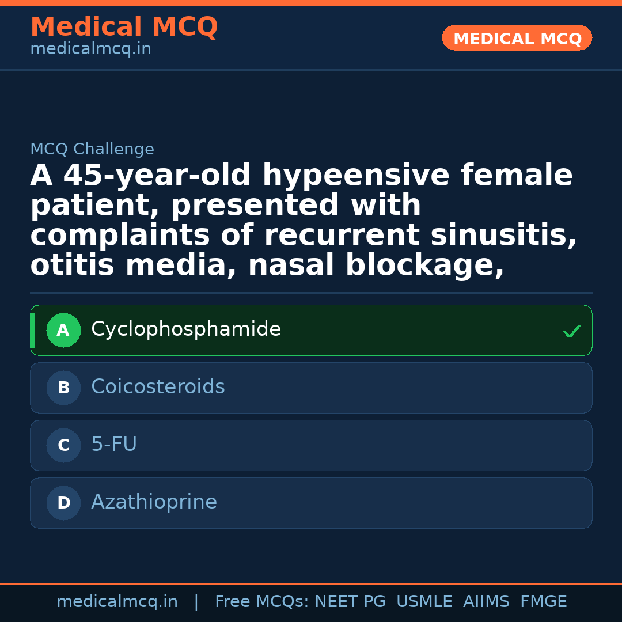Select the green A option circle

coord(63,331)
